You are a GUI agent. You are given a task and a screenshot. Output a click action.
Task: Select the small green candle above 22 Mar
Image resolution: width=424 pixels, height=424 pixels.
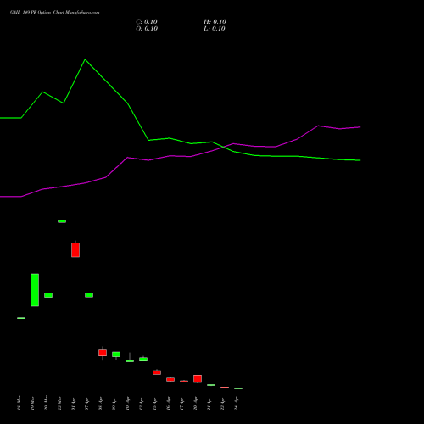[x=62, y=221]
